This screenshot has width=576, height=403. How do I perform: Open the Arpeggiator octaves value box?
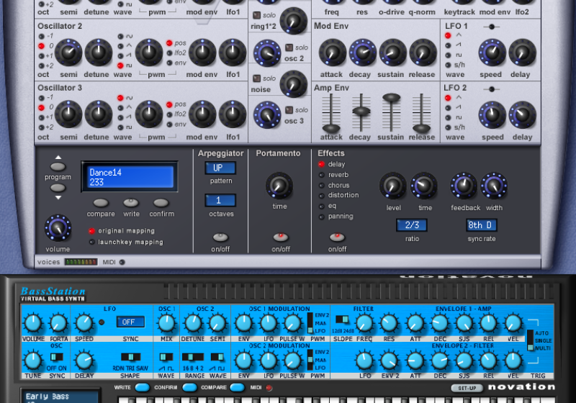(220, 200)
